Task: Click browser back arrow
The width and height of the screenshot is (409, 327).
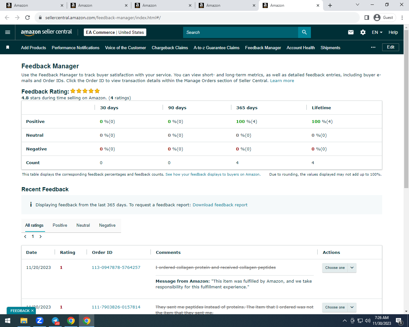Action: 7,18
